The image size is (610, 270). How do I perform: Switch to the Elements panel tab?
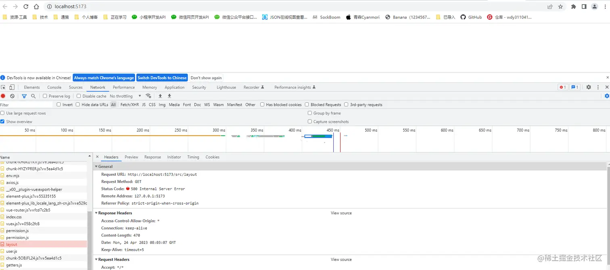coord(32,87)
